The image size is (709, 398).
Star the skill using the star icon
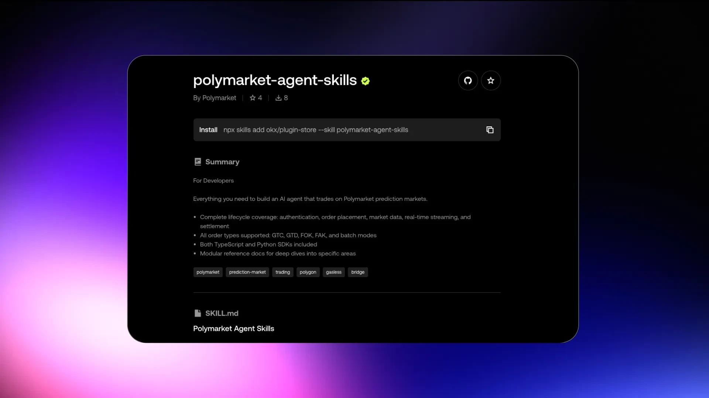pyautogui.click(x=491, y=80)
